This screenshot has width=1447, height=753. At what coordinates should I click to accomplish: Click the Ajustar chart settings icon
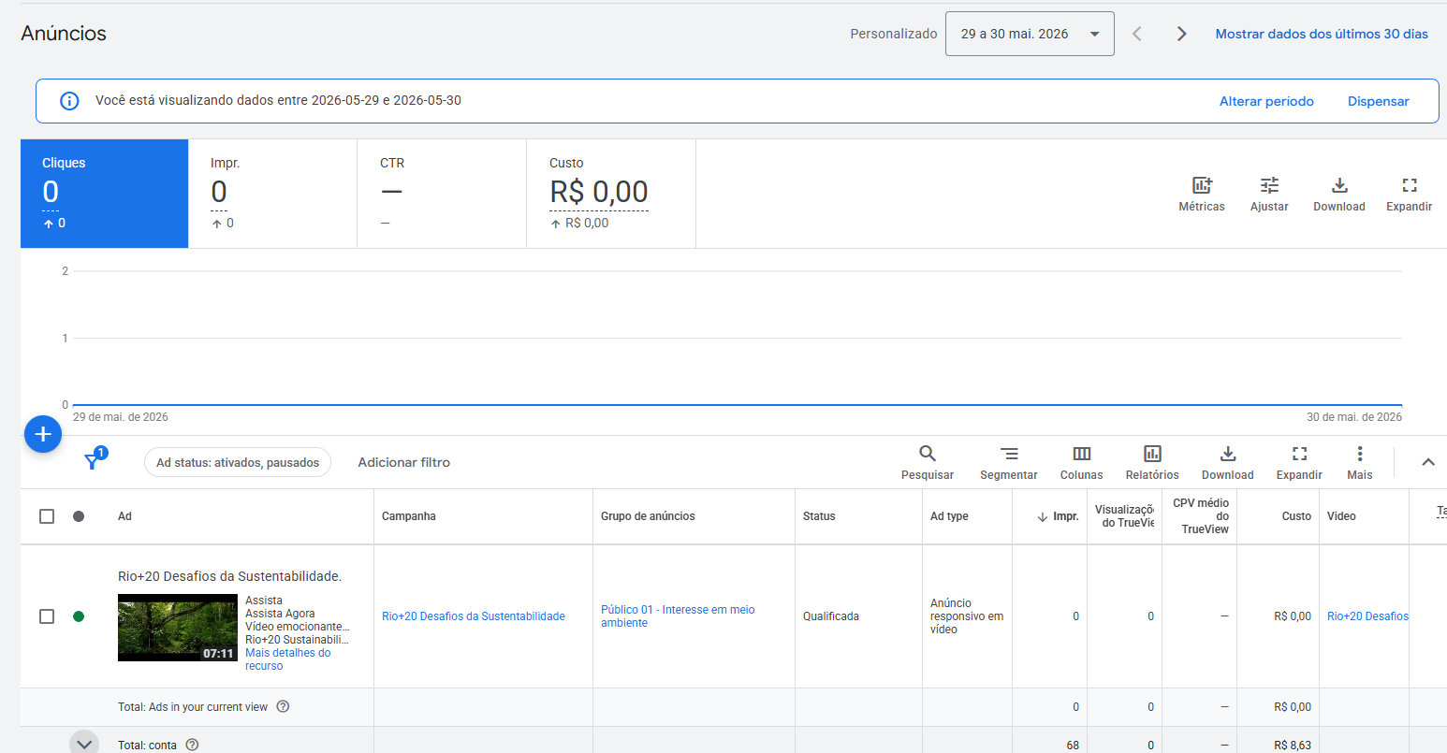coord(1269,195)
